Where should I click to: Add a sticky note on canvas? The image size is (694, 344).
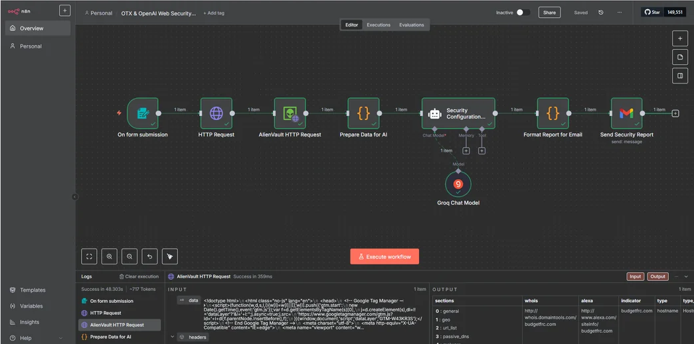[x=680, y=57]
